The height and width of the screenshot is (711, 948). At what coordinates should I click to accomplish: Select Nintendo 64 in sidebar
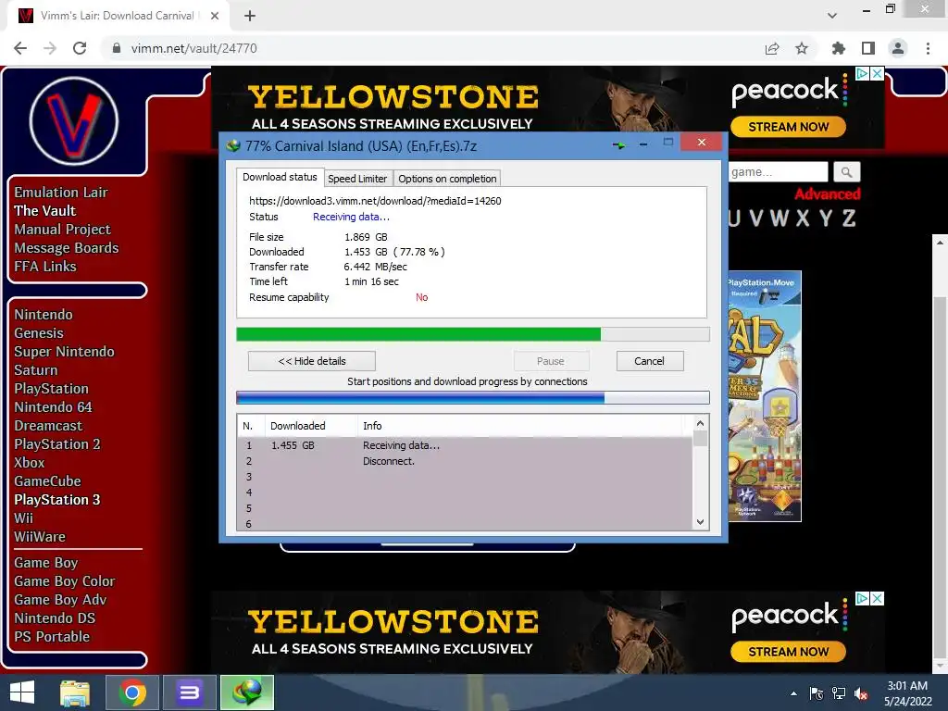53,407
